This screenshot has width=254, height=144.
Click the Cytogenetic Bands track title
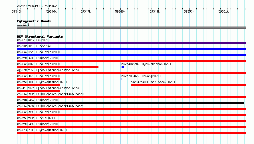(34, 21)
